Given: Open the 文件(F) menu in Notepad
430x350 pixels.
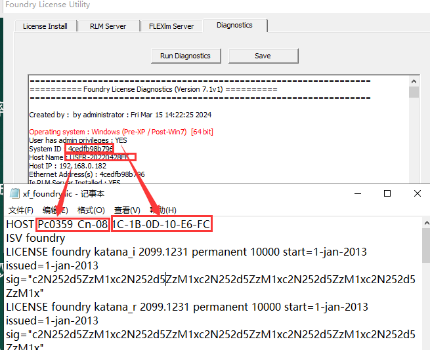Looking at the screenshot, I should [21, 210].
